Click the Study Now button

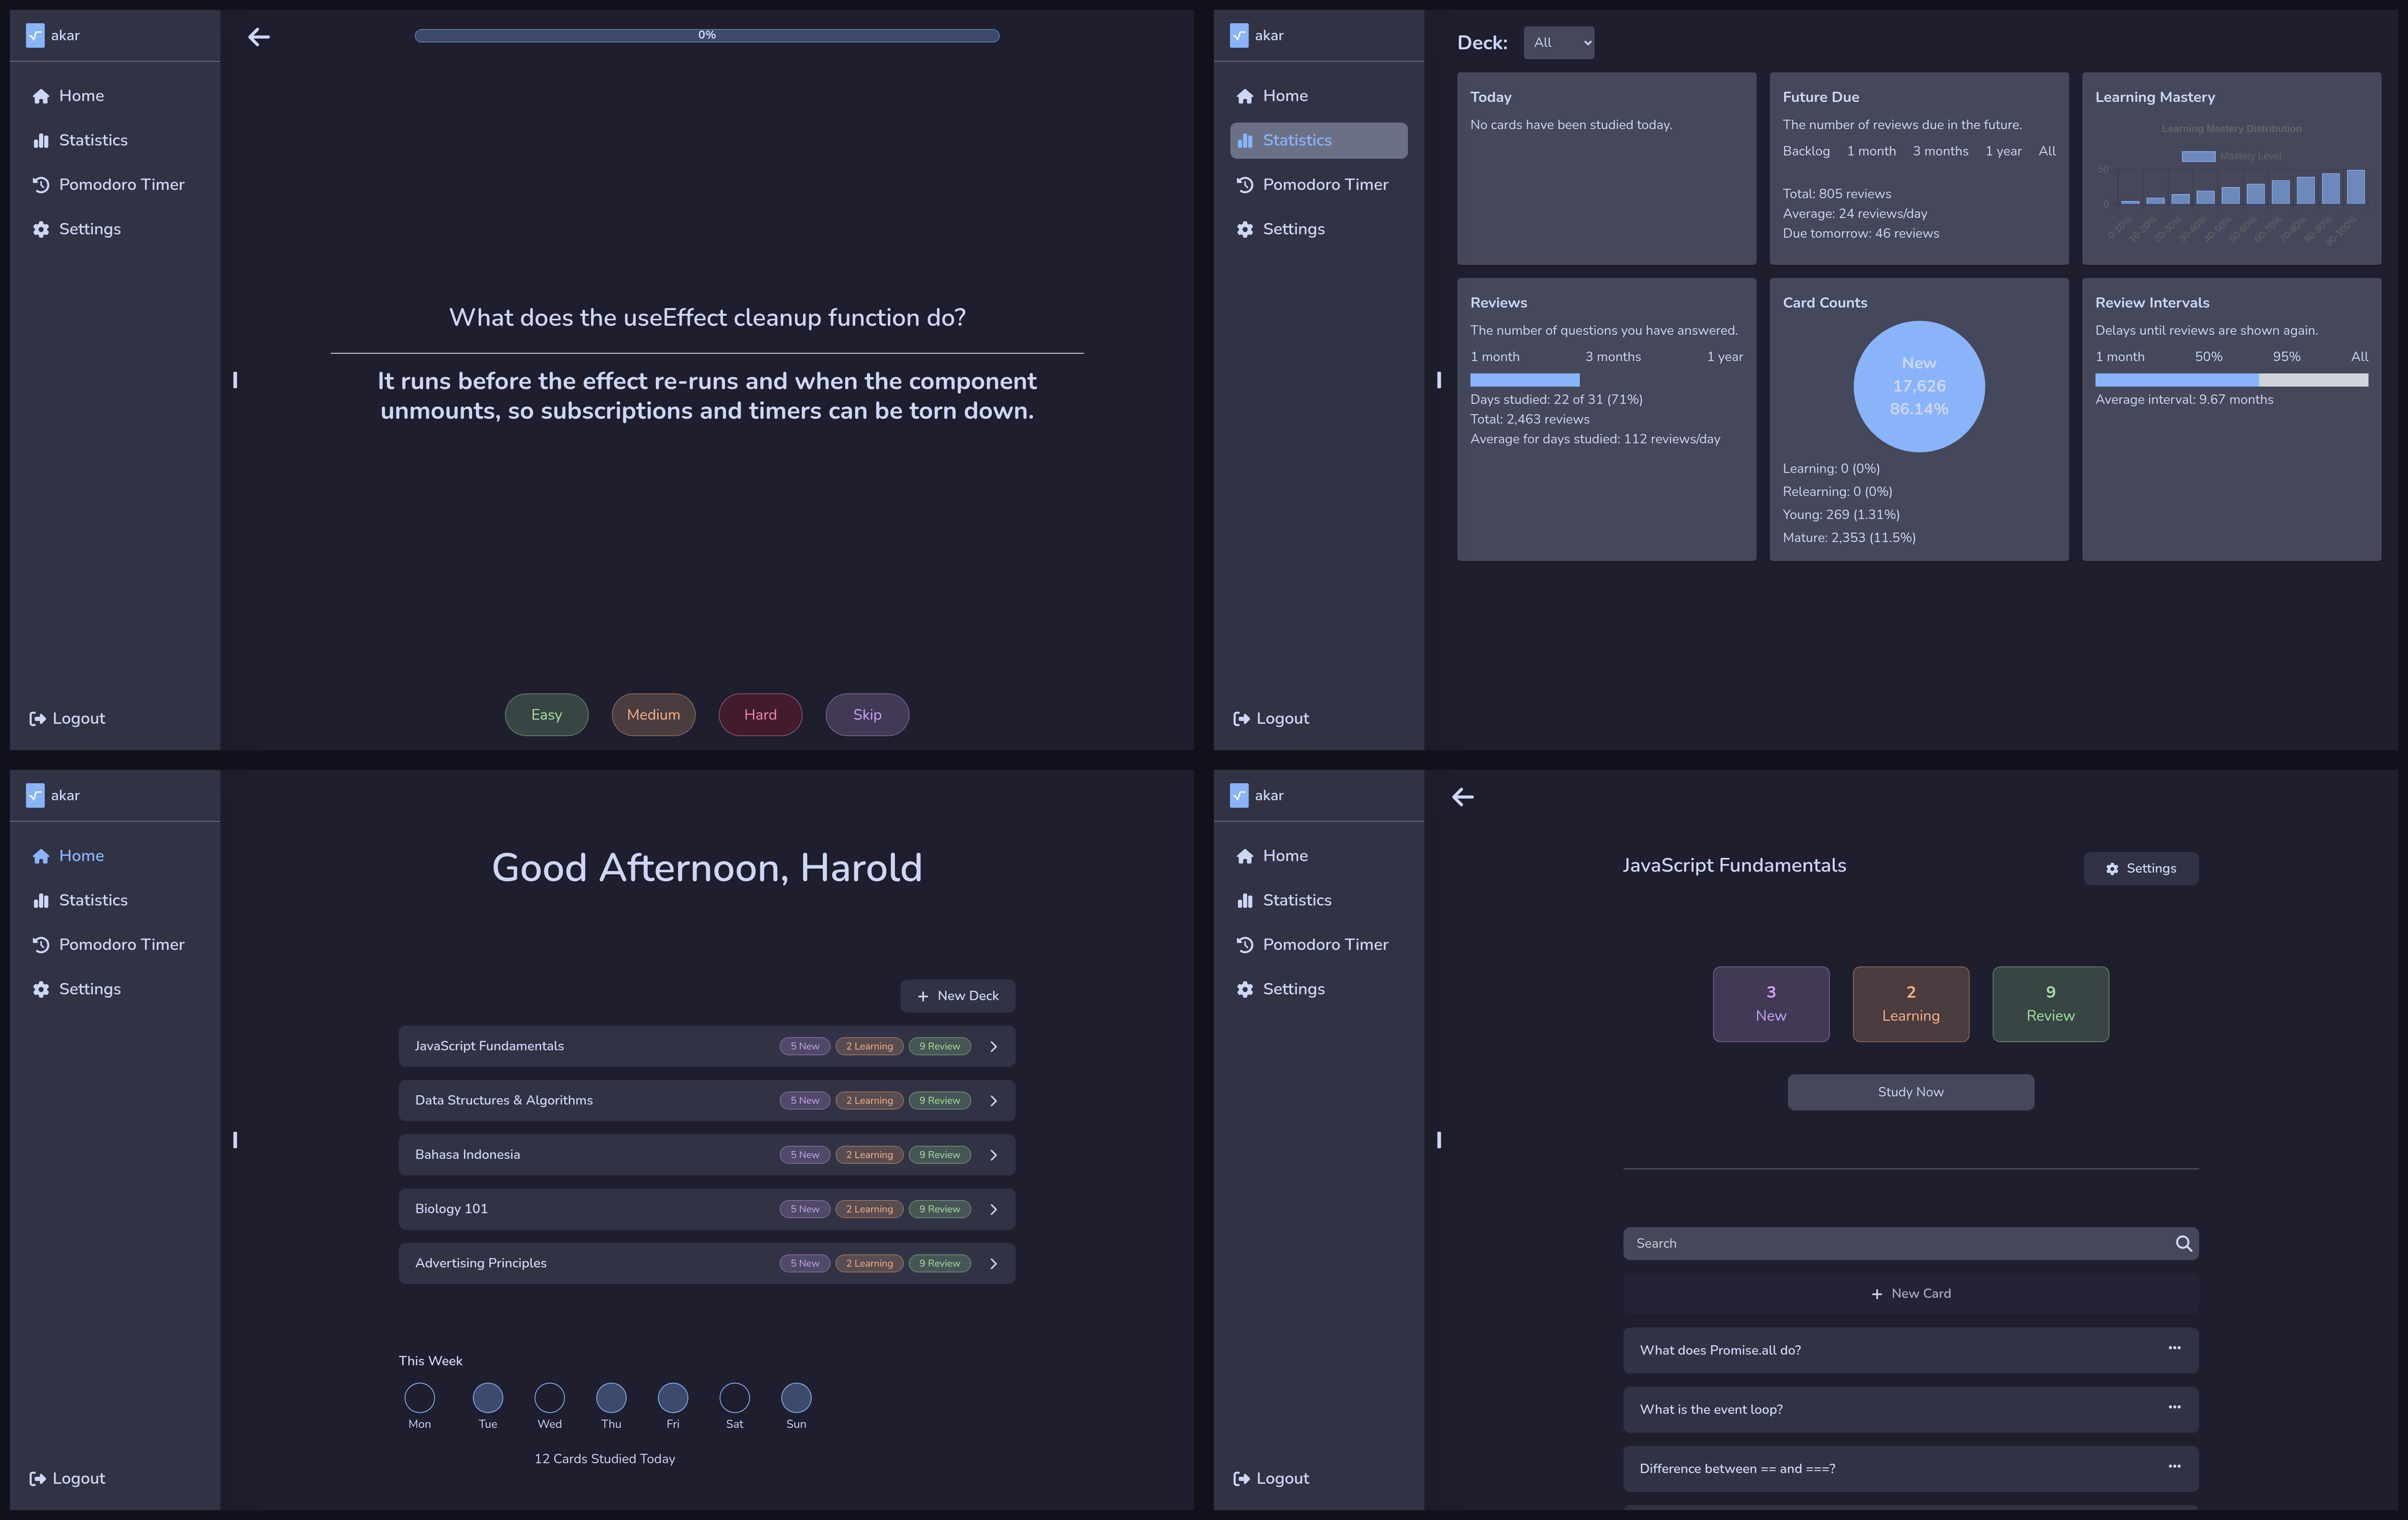pyautogui.click(x=1910, y=1092)
